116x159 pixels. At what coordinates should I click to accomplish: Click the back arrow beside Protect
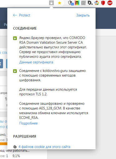pyautogui.click(x=15, y=15)
